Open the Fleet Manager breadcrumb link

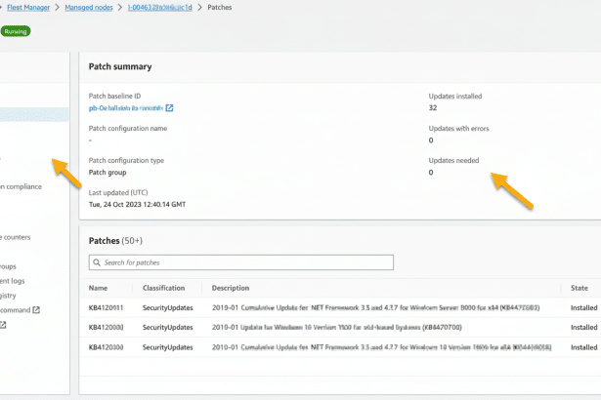pos(28,7)
